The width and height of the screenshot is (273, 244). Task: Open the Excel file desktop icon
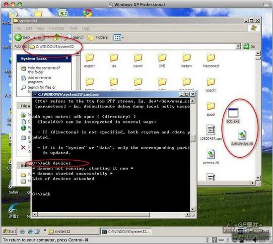coord(63,13)
